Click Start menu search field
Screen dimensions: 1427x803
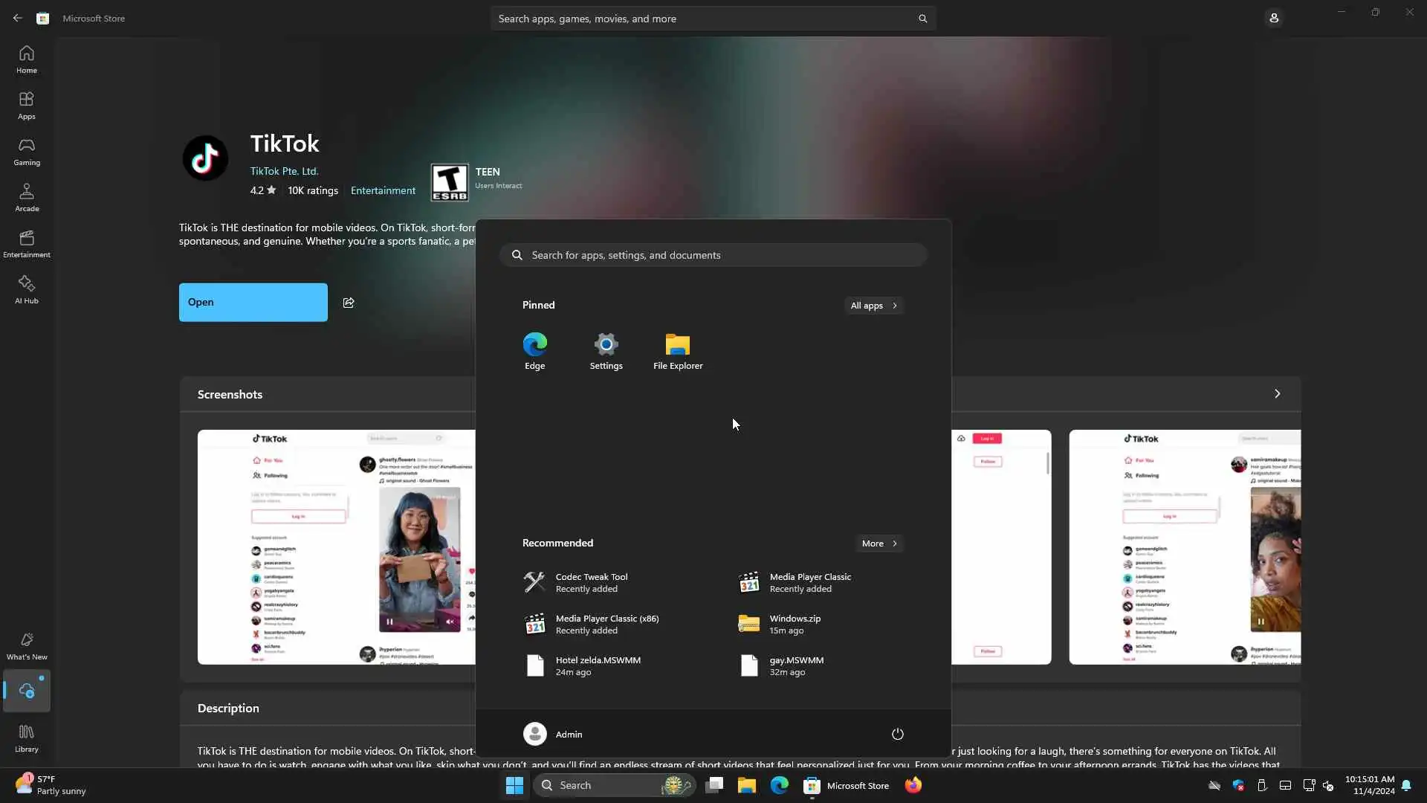click(x=713, y=255)
